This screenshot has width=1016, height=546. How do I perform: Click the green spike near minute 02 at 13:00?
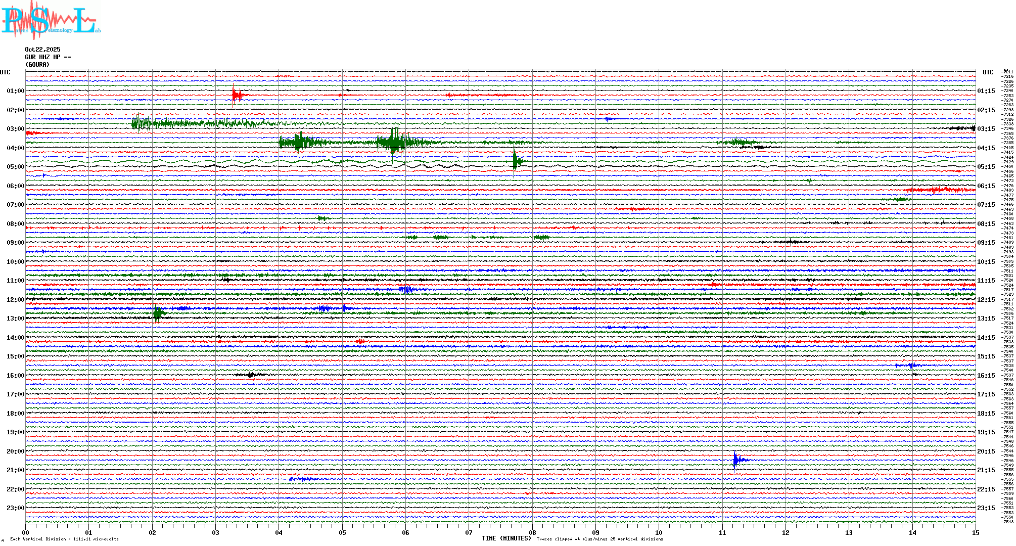coord(156,313)
